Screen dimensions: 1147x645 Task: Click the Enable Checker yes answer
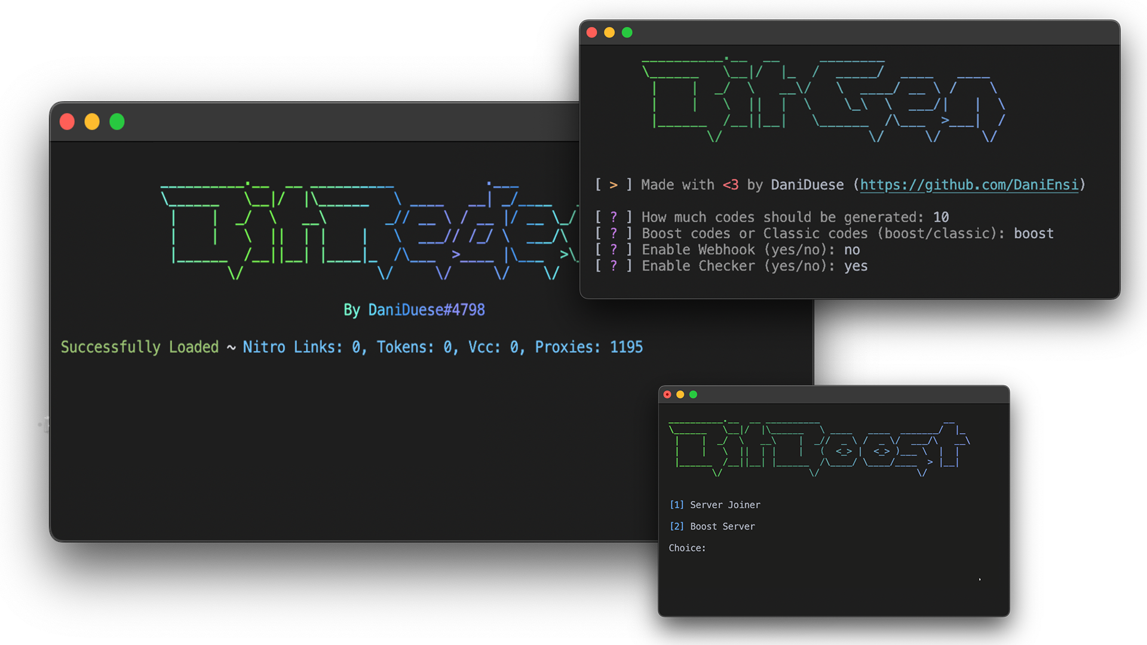coord(855,266)
